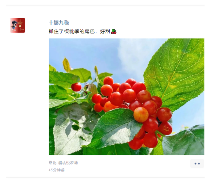Click the caption text 抓住了樱桃季的尾巴
The height and width of the screenshot is (180, 209).
pyautogui.click(x=72, y=32)
